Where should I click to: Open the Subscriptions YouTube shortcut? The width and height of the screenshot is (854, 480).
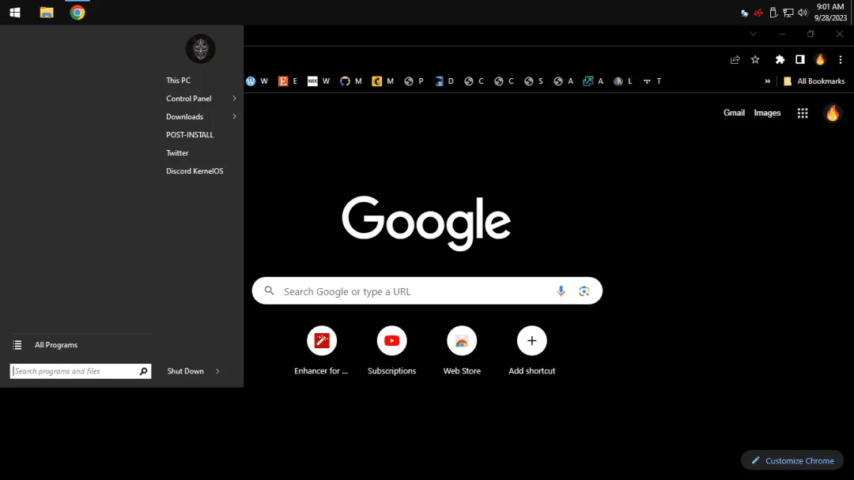pos(391,351)
